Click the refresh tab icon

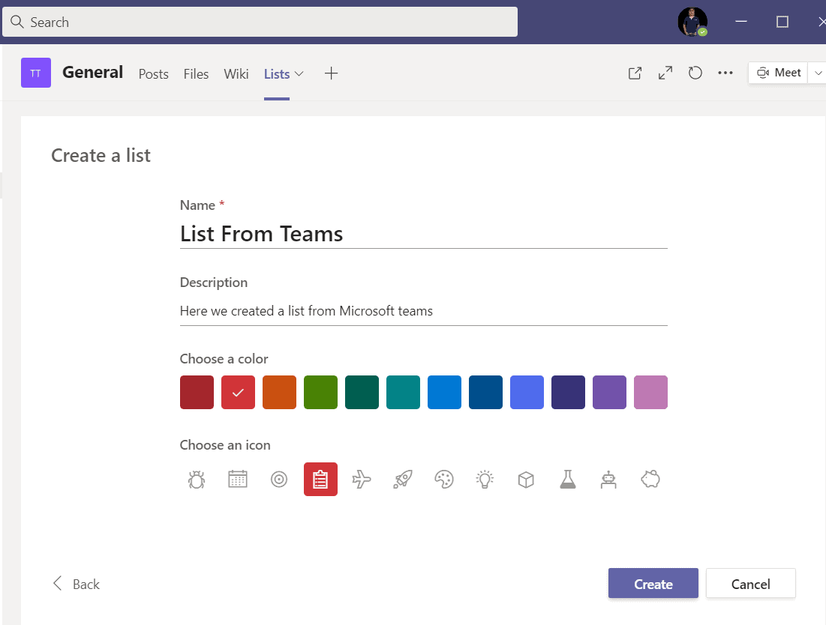coord(695,73)
